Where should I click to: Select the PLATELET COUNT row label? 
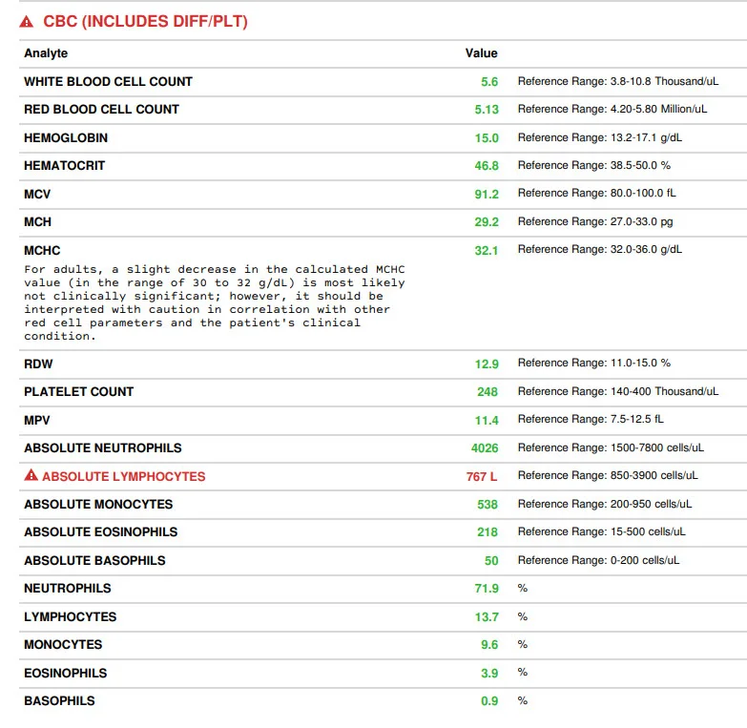[79, 392]
